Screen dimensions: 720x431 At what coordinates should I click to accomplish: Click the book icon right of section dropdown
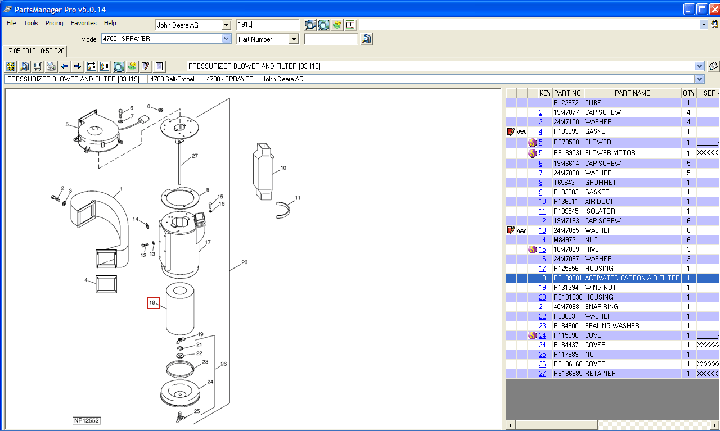click(x=713, y=66)
